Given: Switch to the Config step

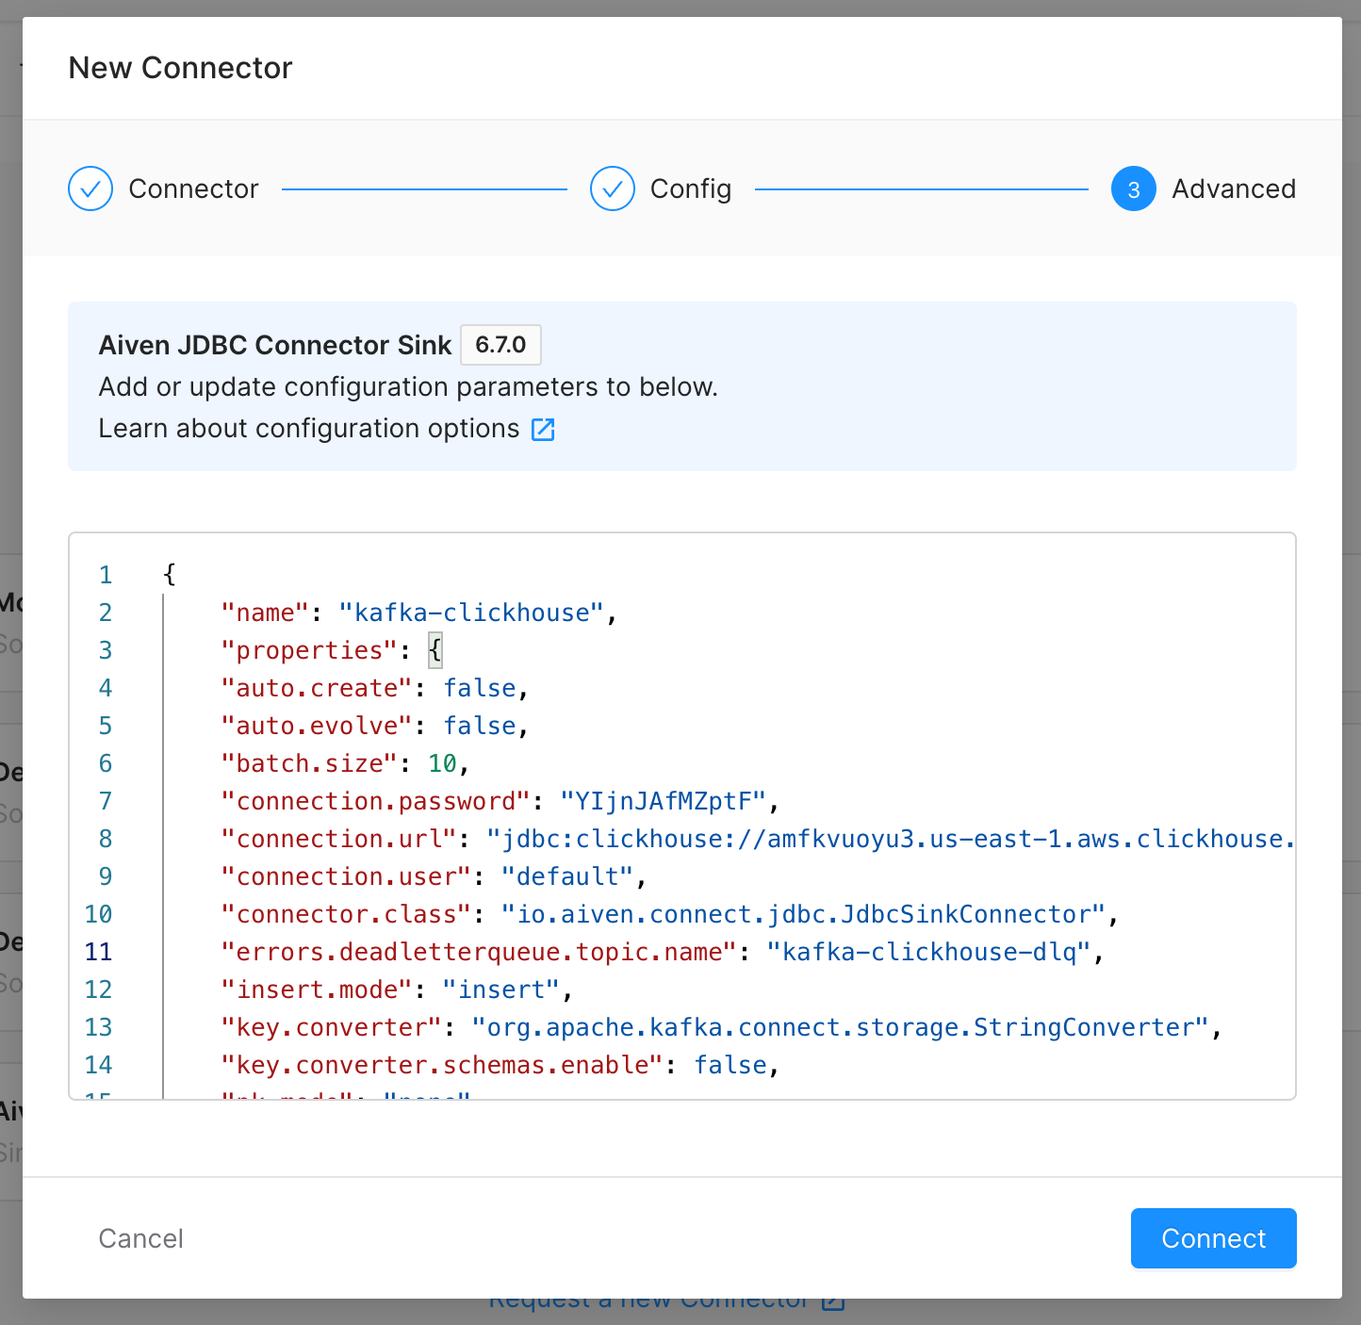Looking at the screenshot, I should [x=690, y=189].
